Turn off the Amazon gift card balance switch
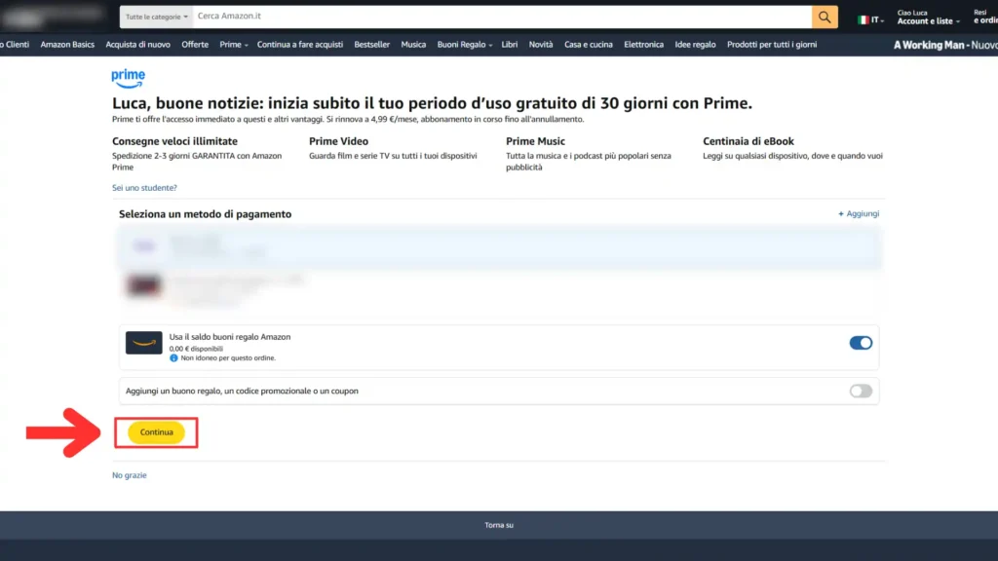 pos(861,343)
